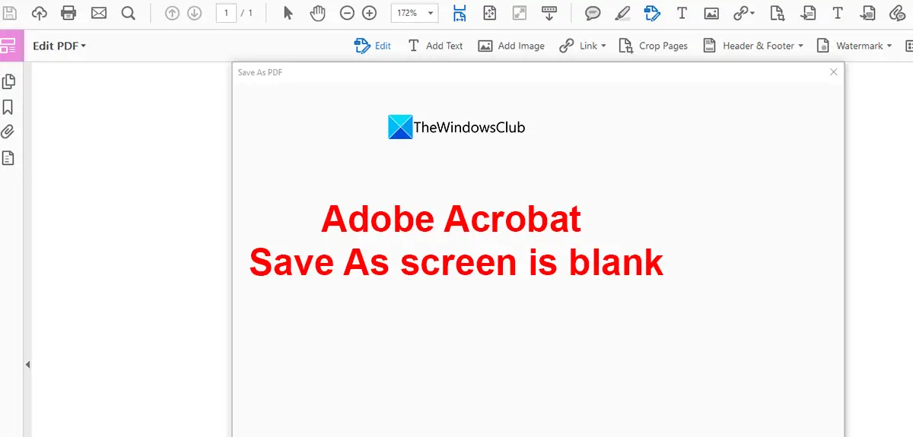The height and width of the screenshot is (437, 913).
Task: Open the Bookmarks side panel
Action: click(8, 107)
